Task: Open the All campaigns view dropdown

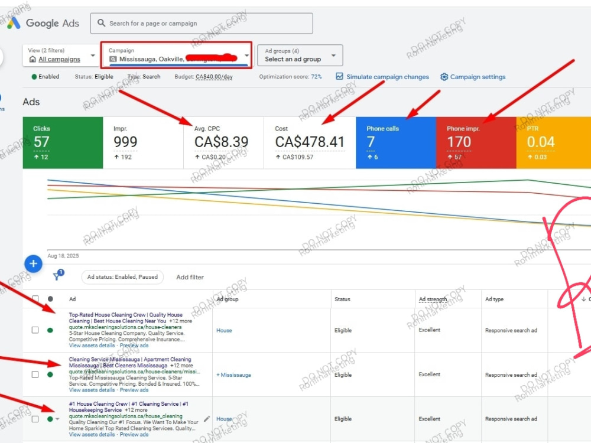Action: 60,56
